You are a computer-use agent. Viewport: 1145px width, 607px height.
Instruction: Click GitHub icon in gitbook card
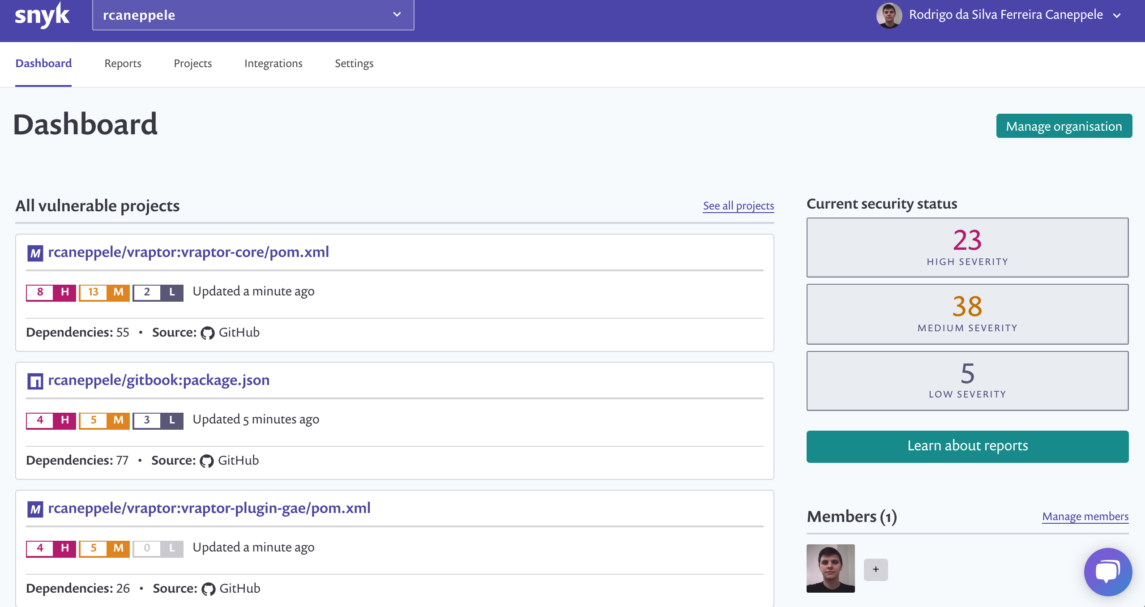[207, 461]
